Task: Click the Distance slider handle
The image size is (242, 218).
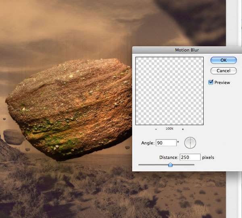Action: [x=170, y=165]
